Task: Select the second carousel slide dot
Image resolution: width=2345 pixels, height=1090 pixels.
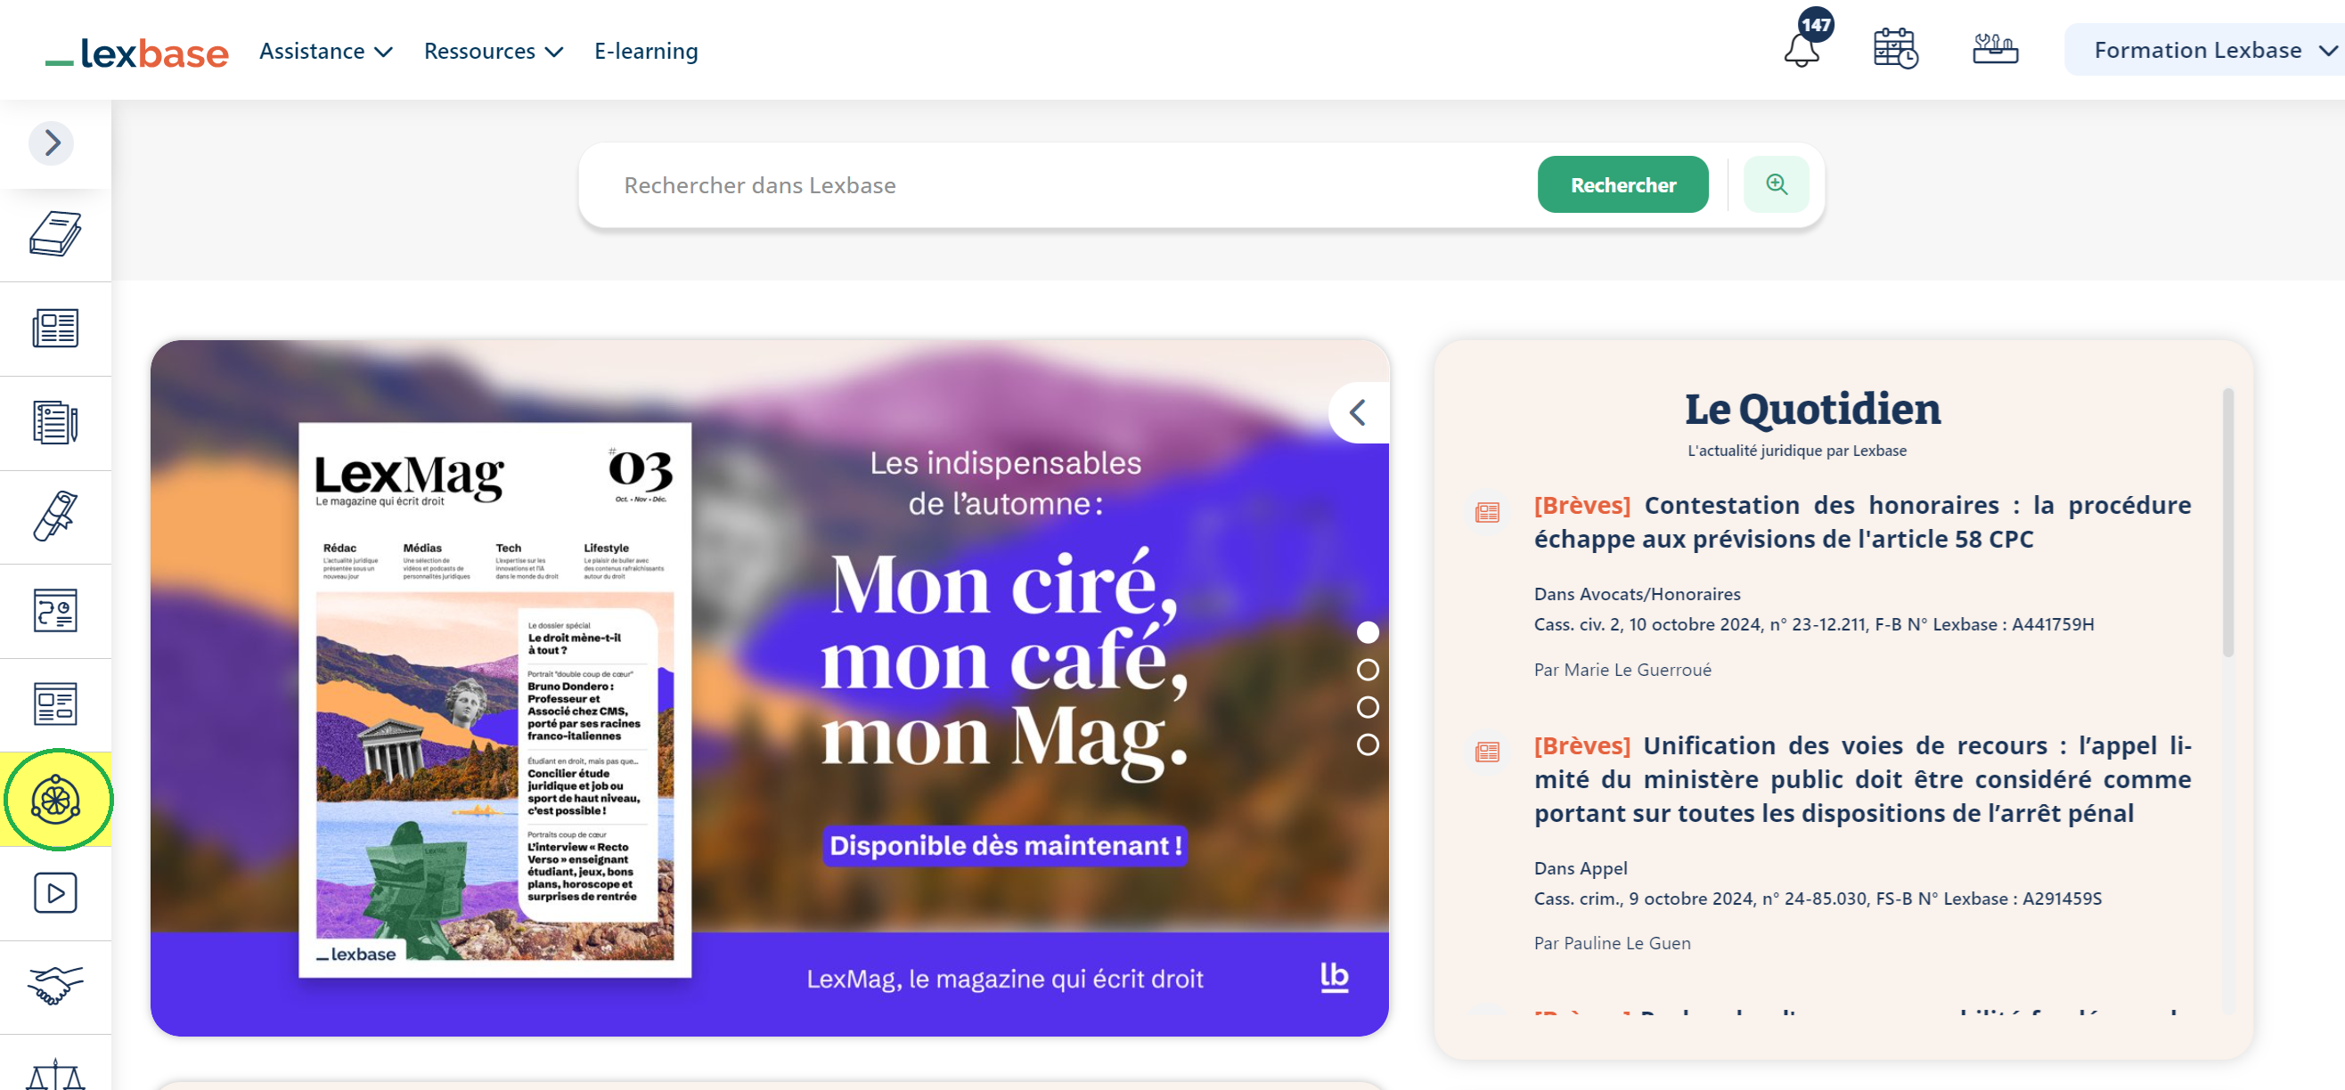Action: (x=1368, y=670)
